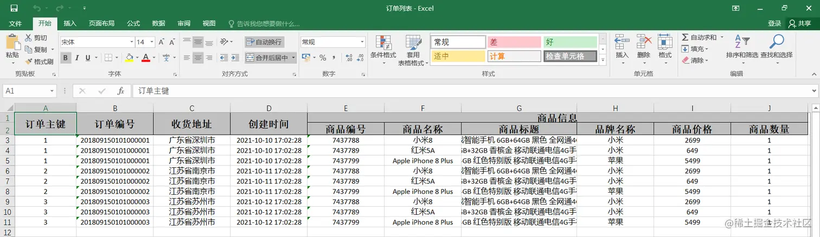Click the Delete cells (删除) icon
This screenshot has width=820, height=237.
[644, 42]
